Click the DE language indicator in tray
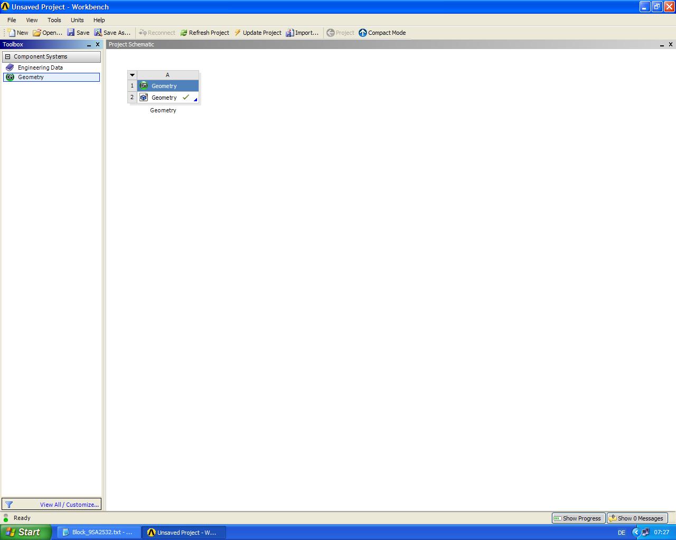Screen dimensions: 676x540 (x=622, y=533)
